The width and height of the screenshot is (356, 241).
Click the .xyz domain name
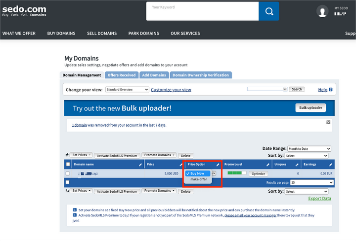(89, 173)
